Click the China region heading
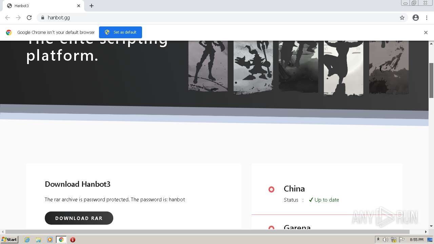434x244 pixels. pos(294,188)
